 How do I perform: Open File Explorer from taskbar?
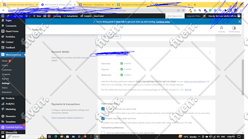tap(62, 136)
